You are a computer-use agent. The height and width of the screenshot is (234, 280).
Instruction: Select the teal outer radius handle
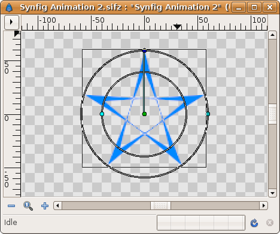[x=208, y=114]
